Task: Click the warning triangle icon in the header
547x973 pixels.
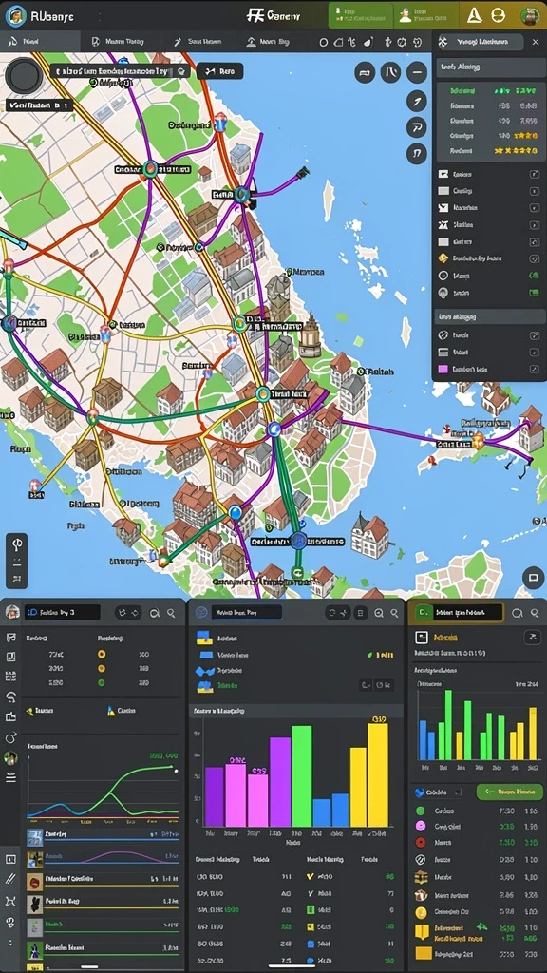Action: click(x=474, y=15)
